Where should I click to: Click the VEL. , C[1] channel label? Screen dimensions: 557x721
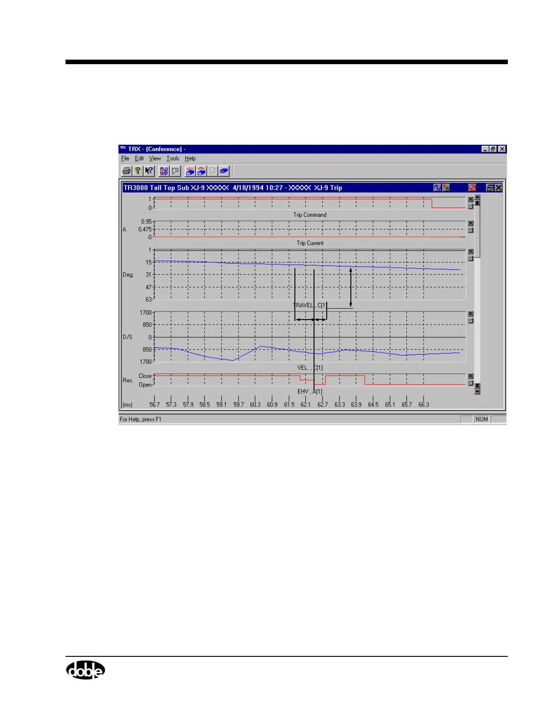coord(310,368)
